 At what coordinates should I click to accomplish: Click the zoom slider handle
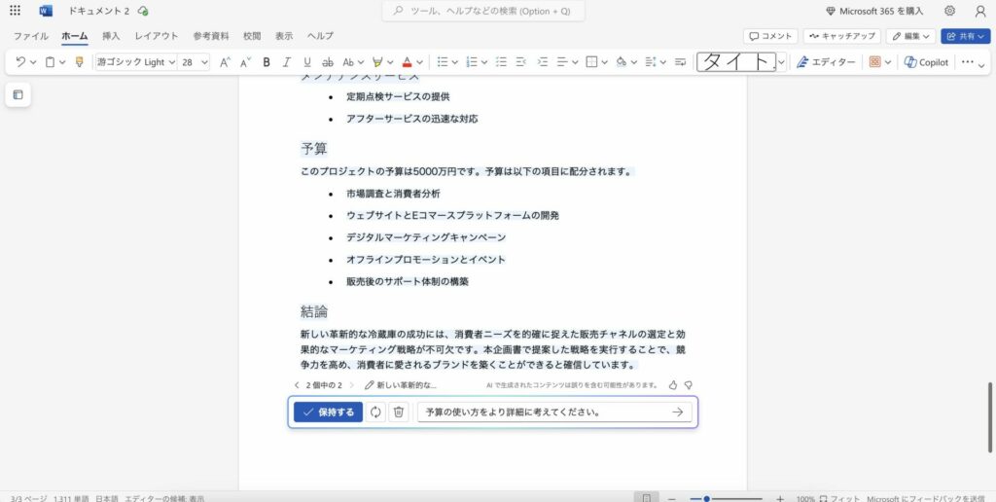point(706,499)
